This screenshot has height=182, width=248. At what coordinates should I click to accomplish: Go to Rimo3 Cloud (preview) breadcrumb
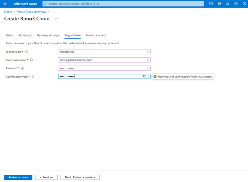tap(31, 12)
